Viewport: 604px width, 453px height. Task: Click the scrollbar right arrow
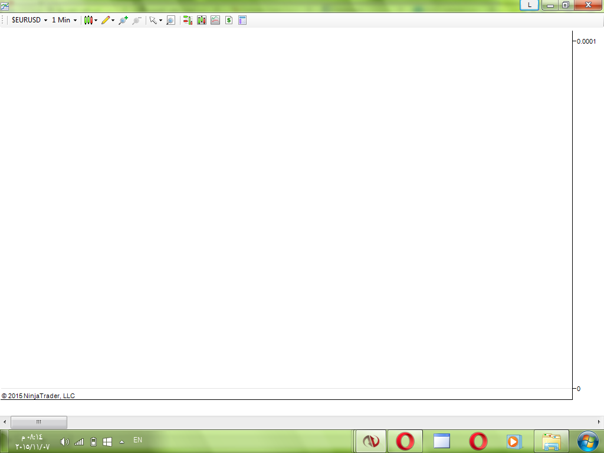point(599,422)
